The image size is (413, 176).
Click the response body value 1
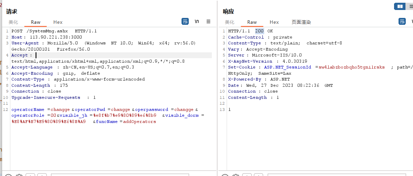tap(229, 109)
